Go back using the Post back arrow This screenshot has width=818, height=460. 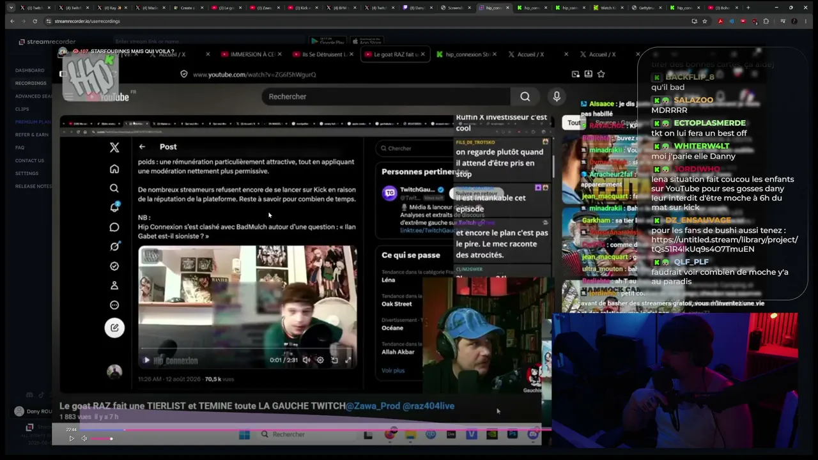click(x=142, y=147)
